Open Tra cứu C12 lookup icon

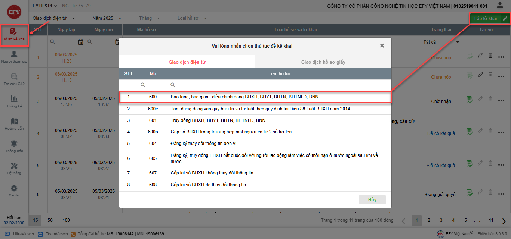click(x=14, y=79)
